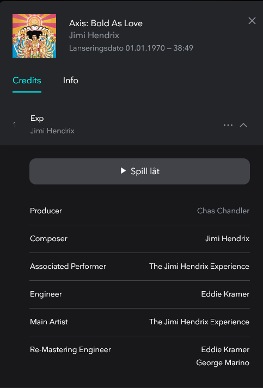The height and width of the screenshot is (388, 263).
Task: Open The Jimi Hendrix Experience as Associated Performer
Action: [x=199, y=266]
